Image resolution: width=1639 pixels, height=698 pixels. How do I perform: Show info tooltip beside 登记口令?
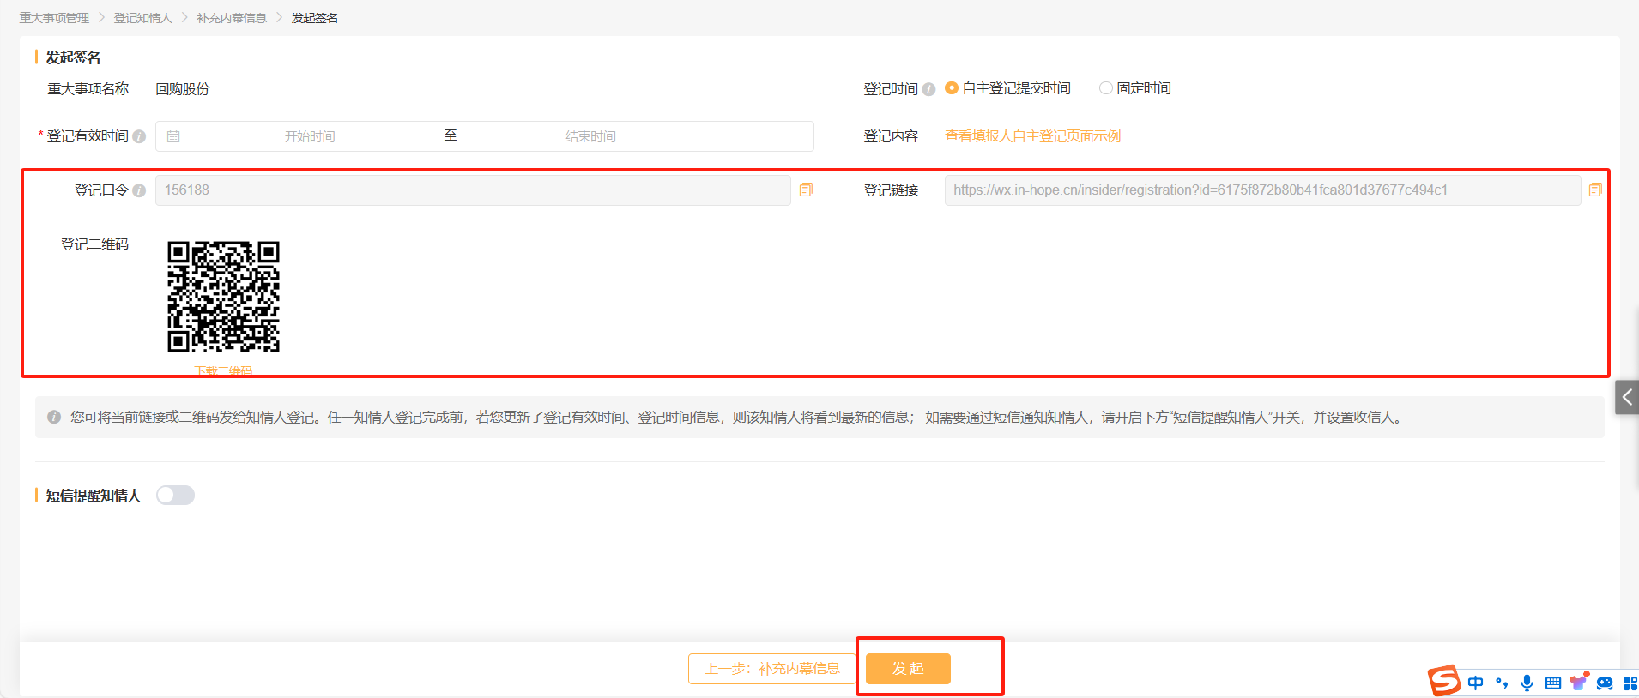139,190
